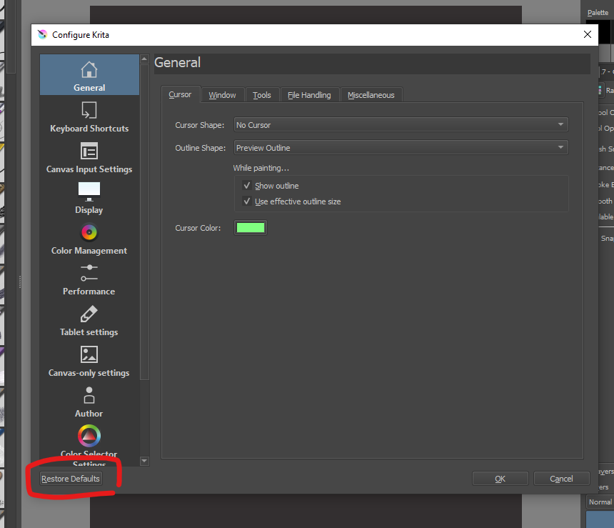Toggle Use effective outline size checkbox
Viewport: 614px width, 528px height.
coord(247,201)
